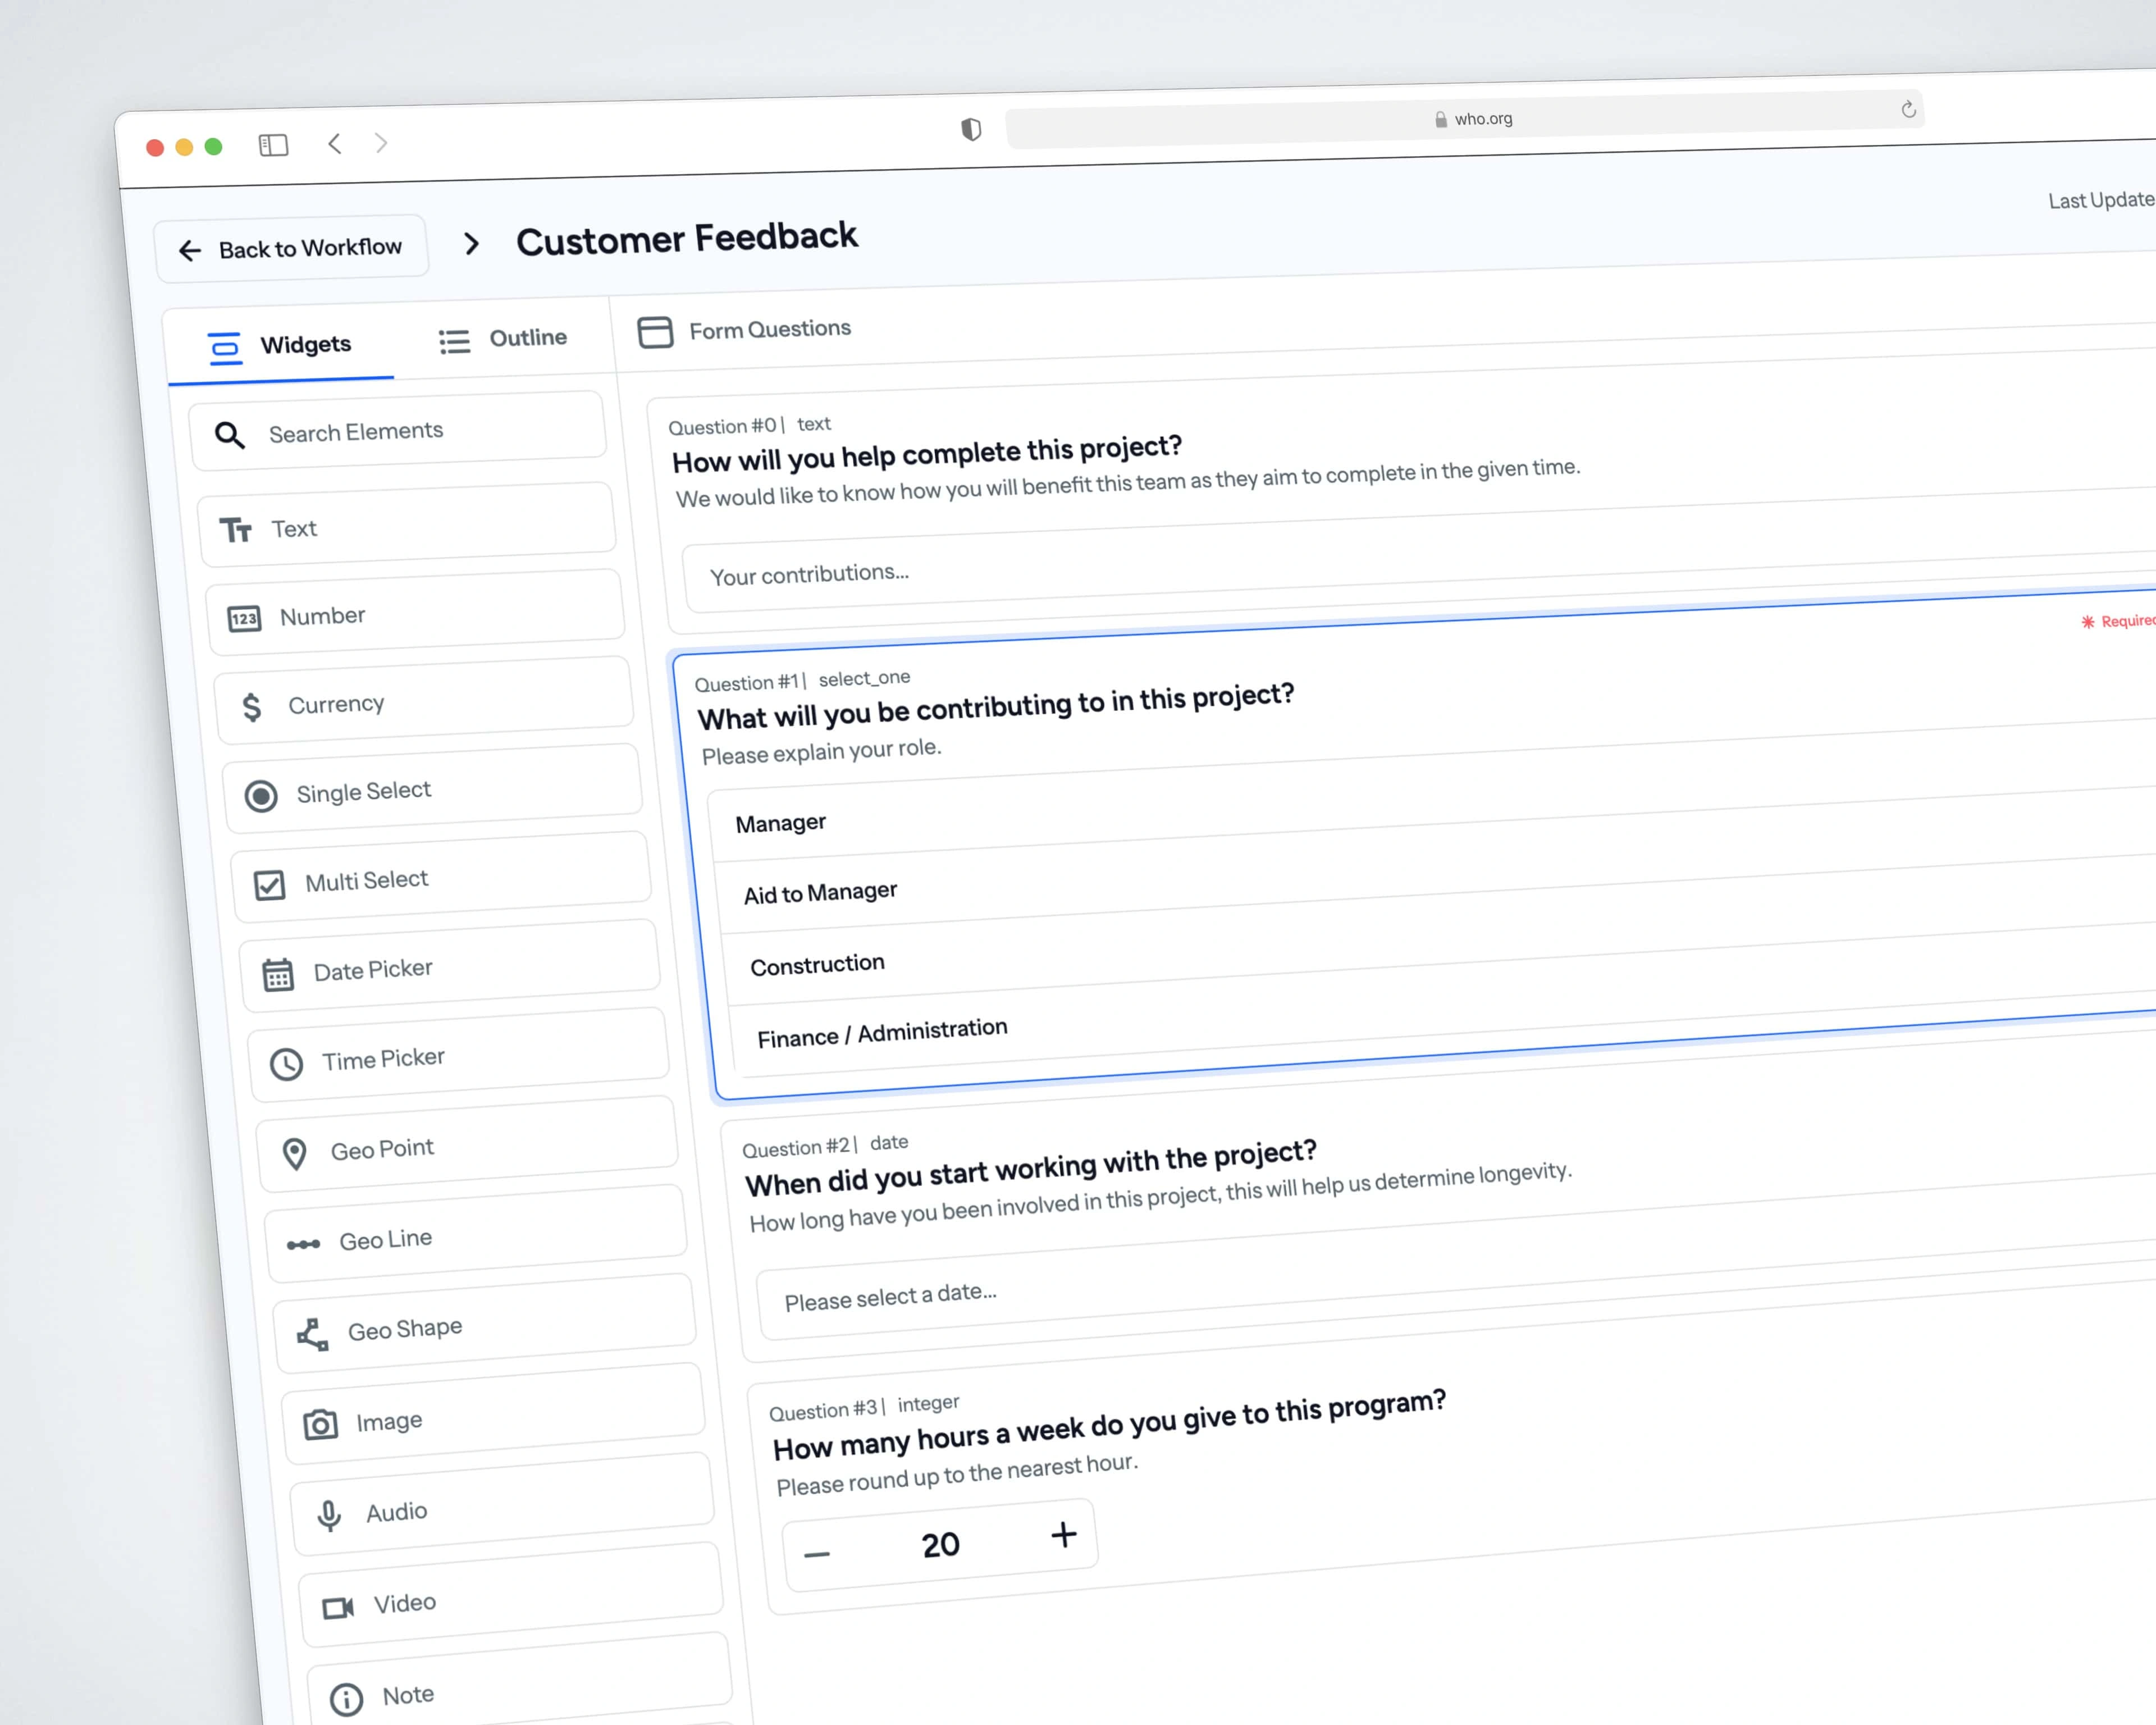Viewport: 2156px width, 1725px height.
Task: Click the magnifier search icon
Action: coord(229,435)
